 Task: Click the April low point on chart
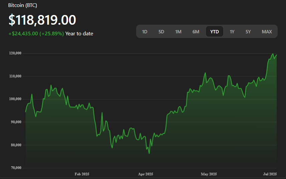(149, 154)
